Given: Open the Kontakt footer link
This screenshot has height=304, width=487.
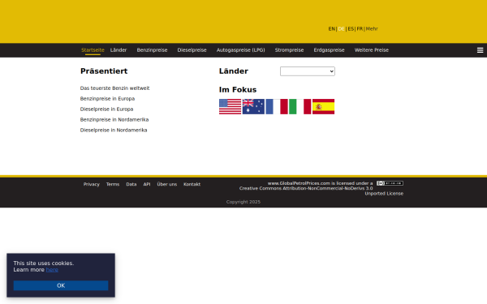Looking at the screenshot, I should pos(192,184).
